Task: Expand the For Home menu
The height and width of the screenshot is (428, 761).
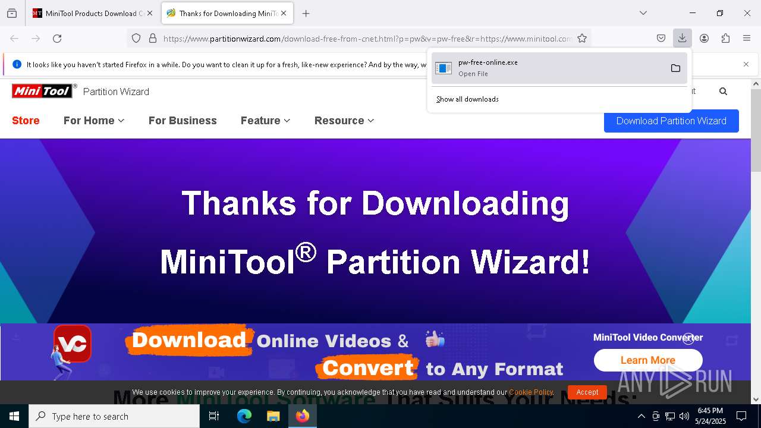Action: tap(94, 121)
